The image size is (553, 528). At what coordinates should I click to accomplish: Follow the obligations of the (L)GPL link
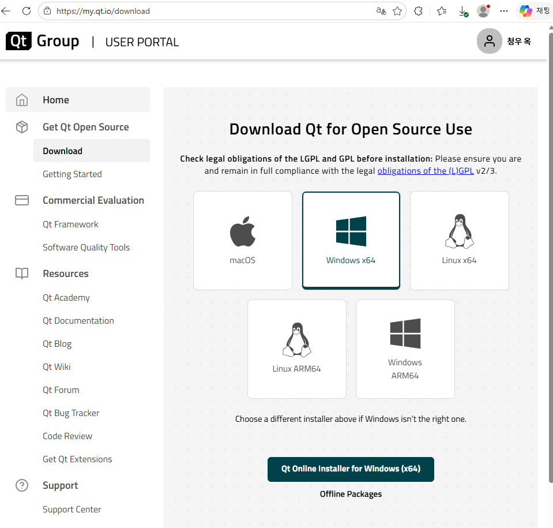[x=426, y=171]
